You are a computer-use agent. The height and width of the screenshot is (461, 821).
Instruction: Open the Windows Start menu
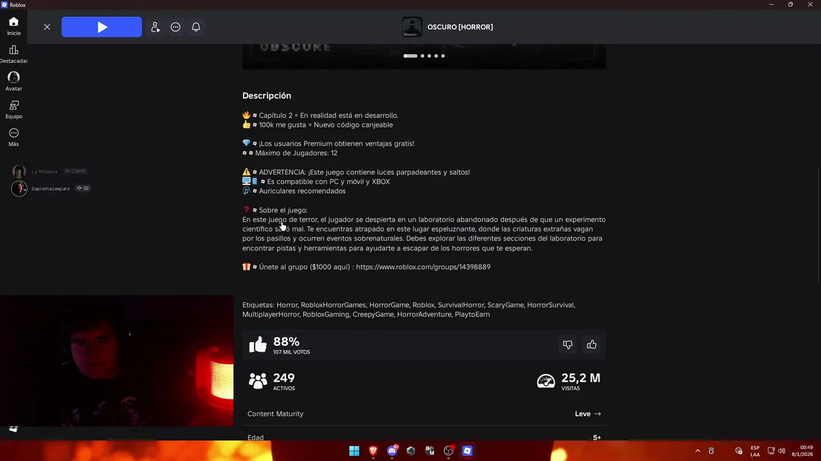(354, 451)
